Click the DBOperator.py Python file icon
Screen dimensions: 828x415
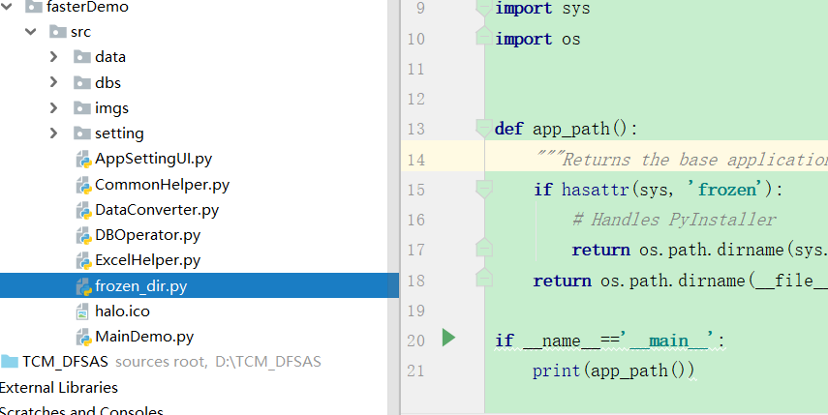pos(83,236)
